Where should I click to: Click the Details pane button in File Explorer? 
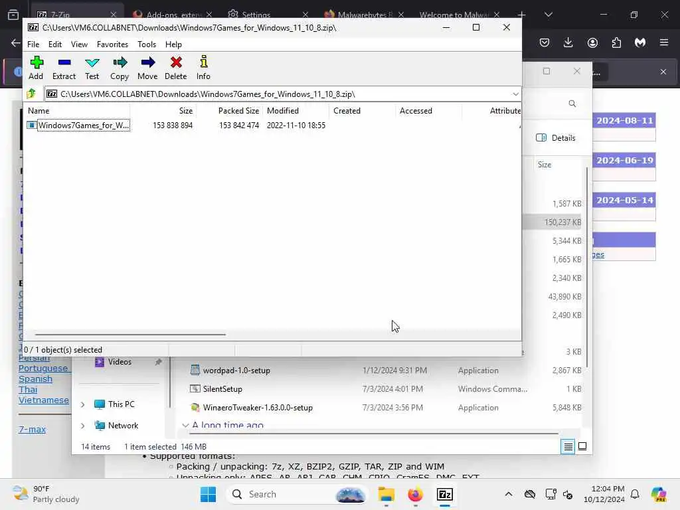pos(556,138)
